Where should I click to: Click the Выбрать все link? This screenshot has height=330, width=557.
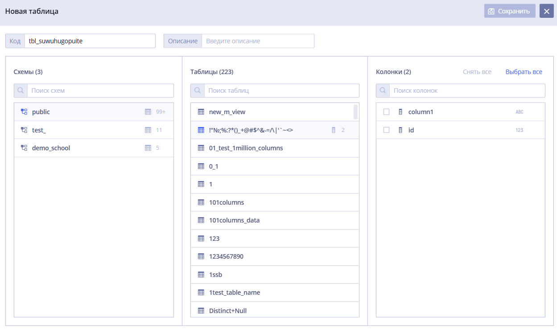click(524, 72)
